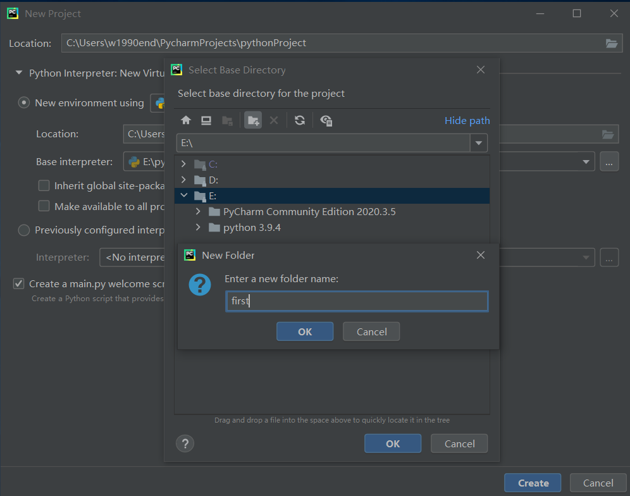This screenshot has width=630, height=496.
Task: Expand the python 3.9.4 folder
Action: 198,227
